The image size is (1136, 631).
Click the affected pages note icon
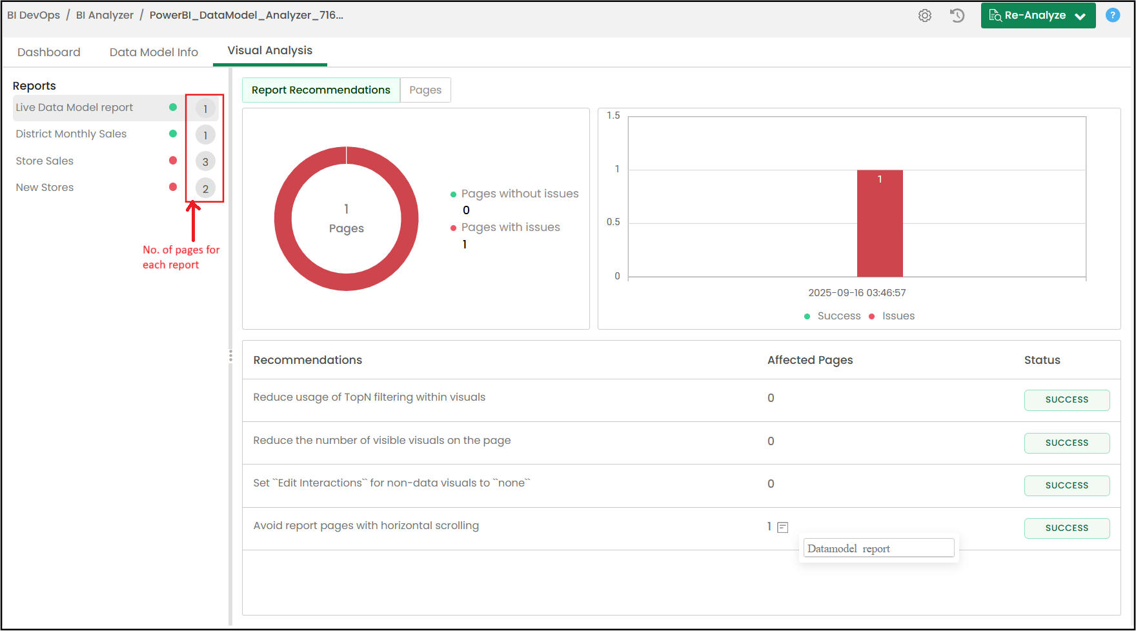[783, 527]
